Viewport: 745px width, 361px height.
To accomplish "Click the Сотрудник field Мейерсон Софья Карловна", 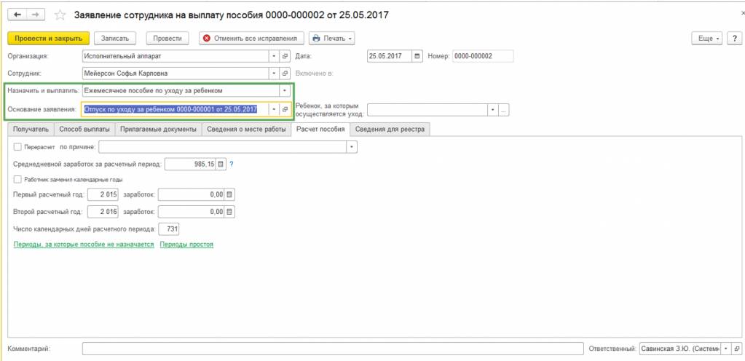I will click(x=176, y=74).
